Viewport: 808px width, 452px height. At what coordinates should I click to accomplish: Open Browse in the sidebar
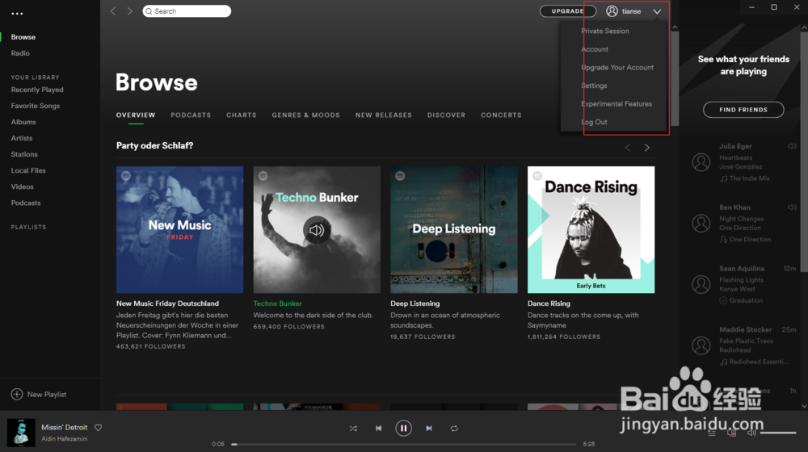coord(23,37)
